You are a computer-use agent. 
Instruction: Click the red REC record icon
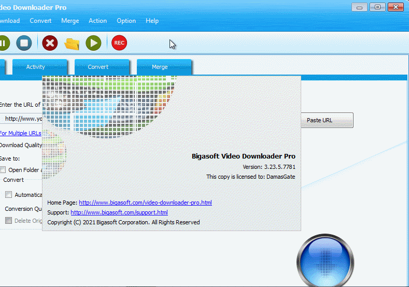pos(119,43)
